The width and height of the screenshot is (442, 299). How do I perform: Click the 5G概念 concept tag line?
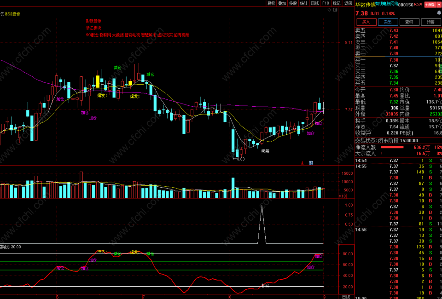click(x=138, y=35)
